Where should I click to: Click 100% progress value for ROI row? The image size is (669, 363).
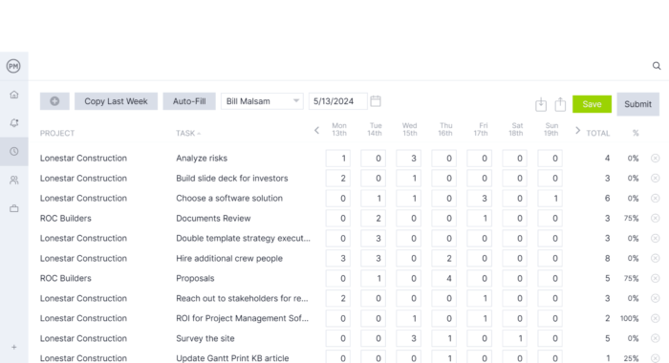(x=629, y=319)
